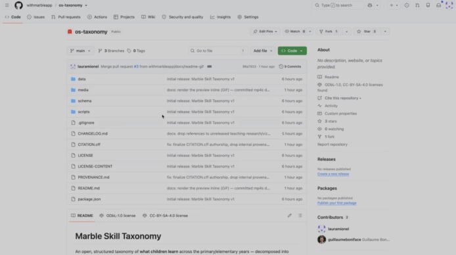This screenshot has height=255, width=456.
Task: Open the notifications inbox icon
Action: coord(438,5)
